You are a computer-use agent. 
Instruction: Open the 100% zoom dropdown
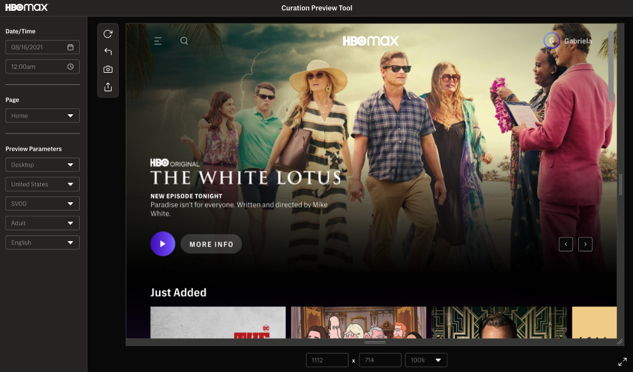(x=426, y=360)
